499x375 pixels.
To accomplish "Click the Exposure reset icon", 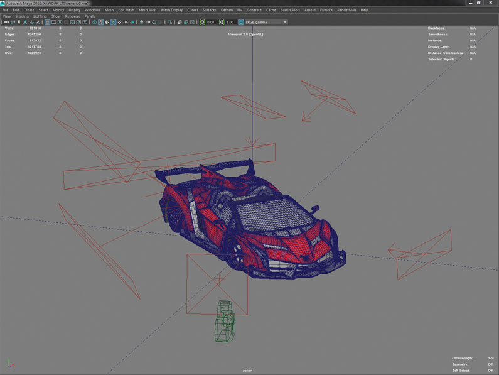I will coord(202,23).
